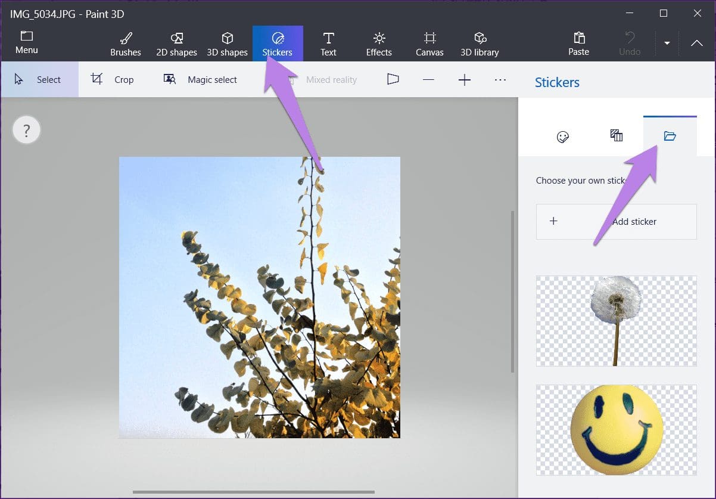Switch to the textures tab
This screenshot has width=716, height=499.
pos(617,137)
